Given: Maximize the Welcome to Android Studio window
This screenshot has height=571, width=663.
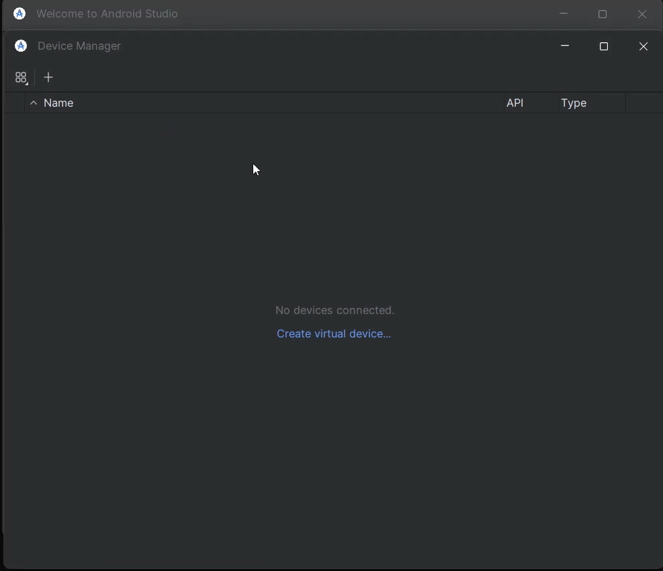Looking at the screenshot, I should (603, 14).
